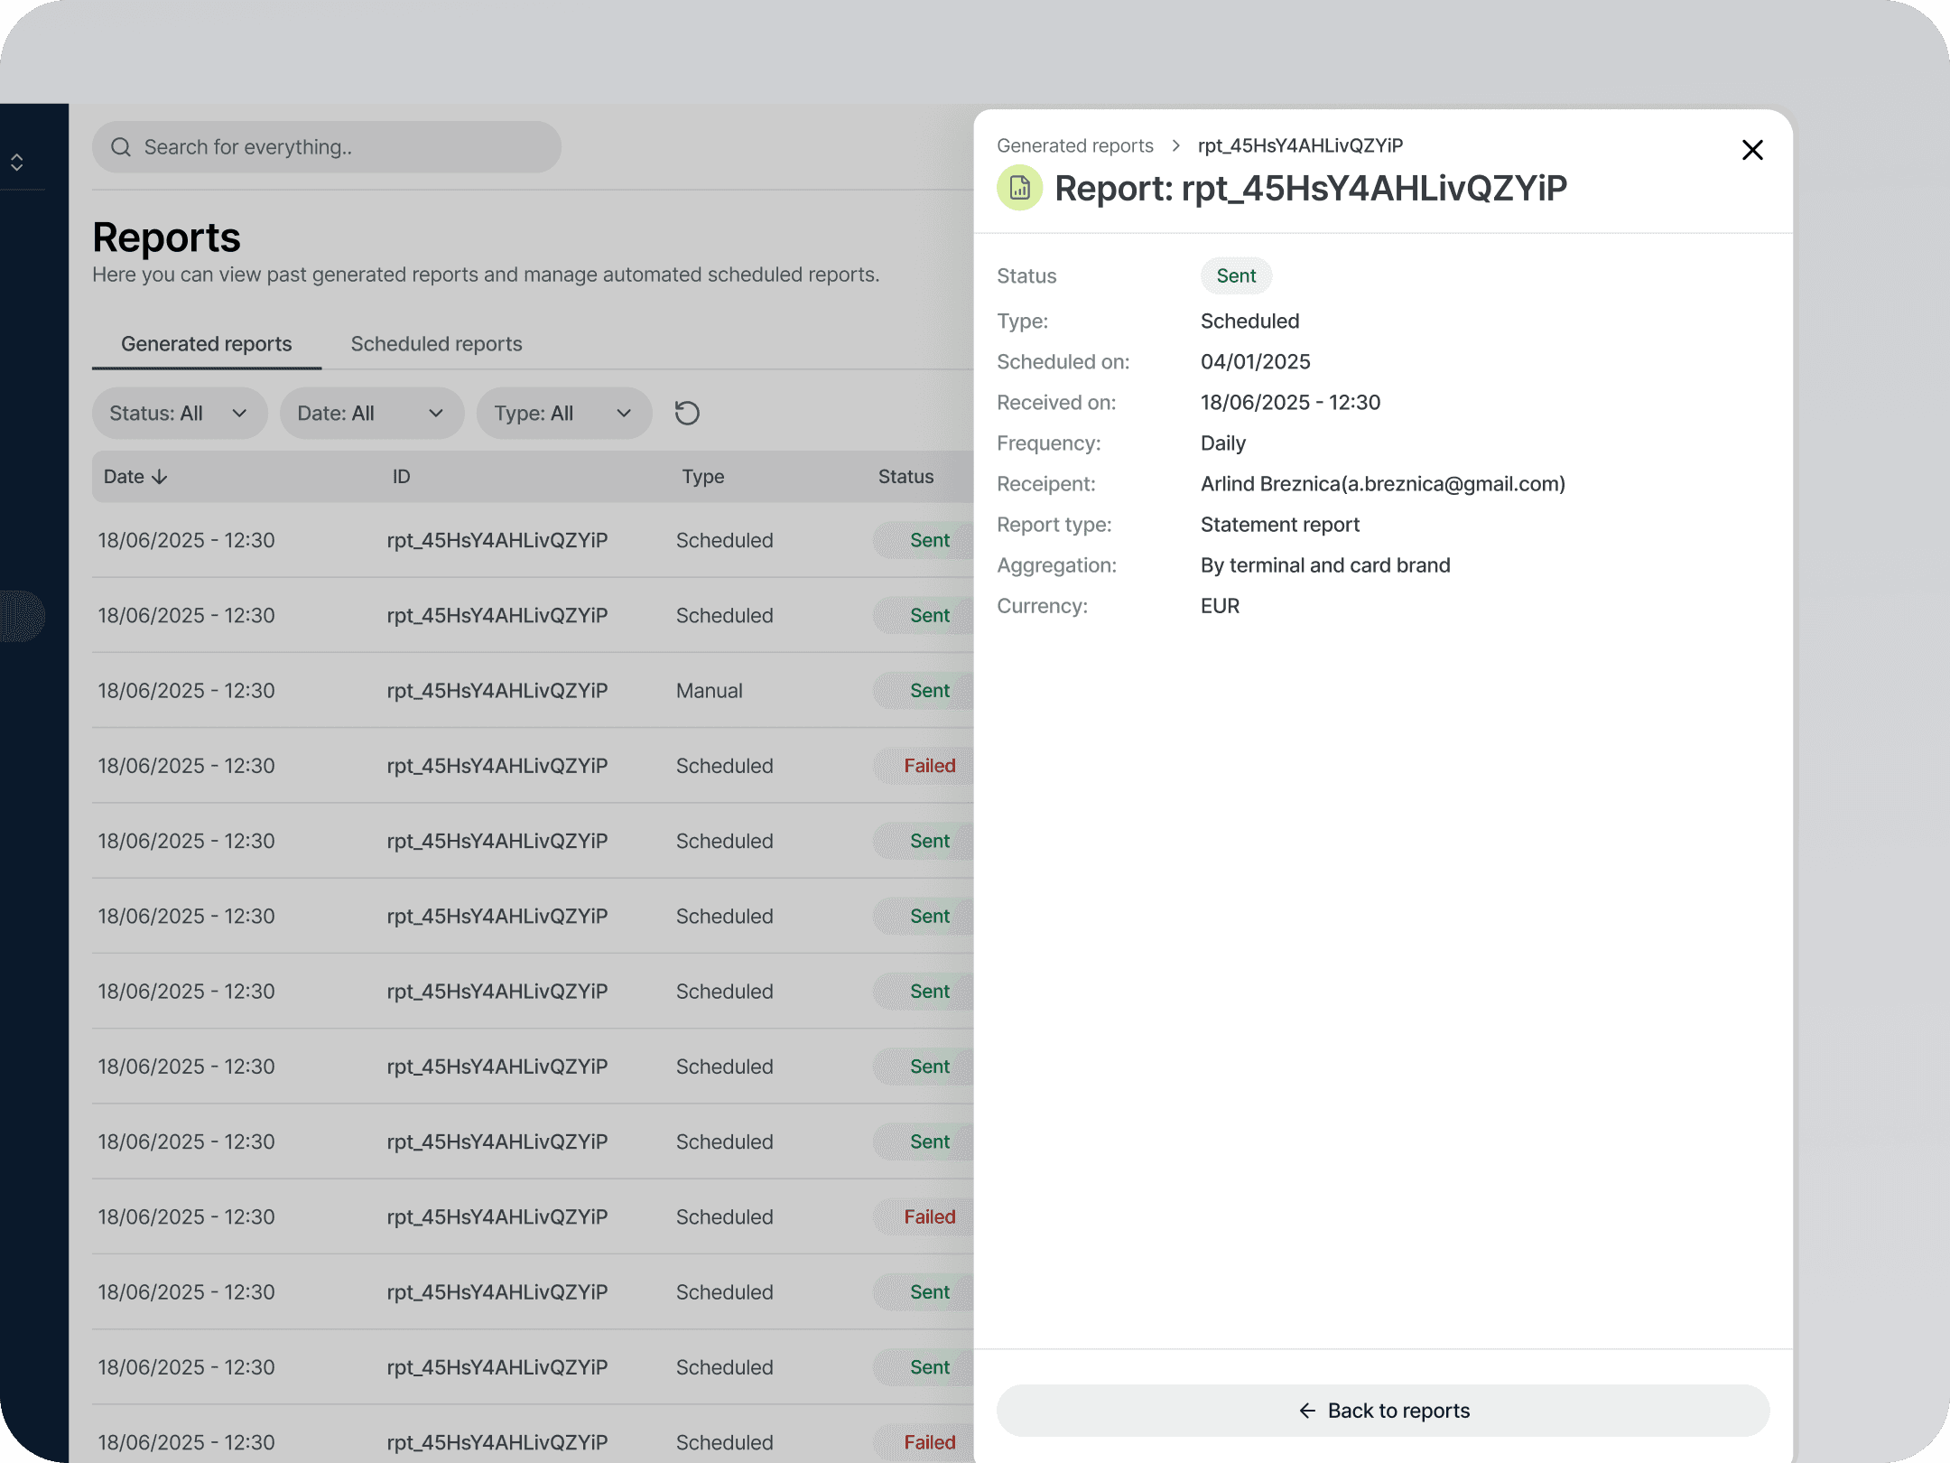Focus the Search for everything field
The width and height of the screenshot is (1950, 1463).
[343, 147]
